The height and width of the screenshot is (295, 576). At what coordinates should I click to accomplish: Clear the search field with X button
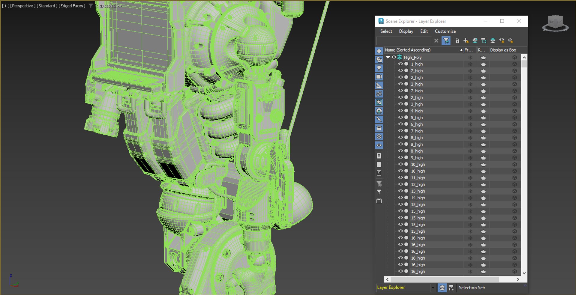click(436, 40)
